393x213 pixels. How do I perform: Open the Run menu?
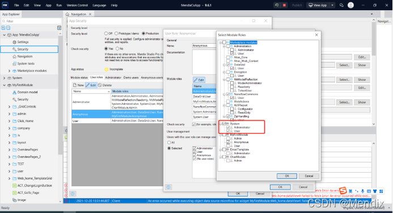(x=59, y=5)
